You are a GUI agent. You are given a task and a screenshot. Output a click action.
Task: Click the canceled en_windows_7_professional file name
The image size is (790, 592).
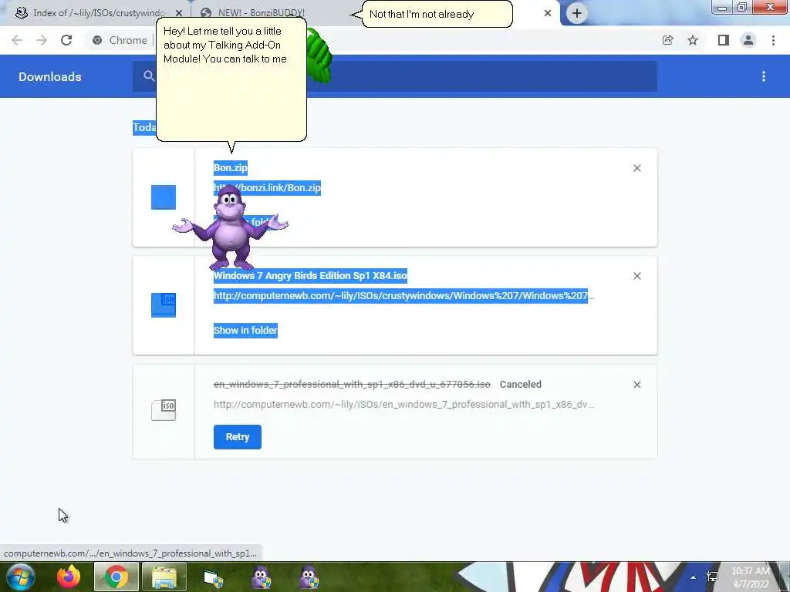[352, 385]
